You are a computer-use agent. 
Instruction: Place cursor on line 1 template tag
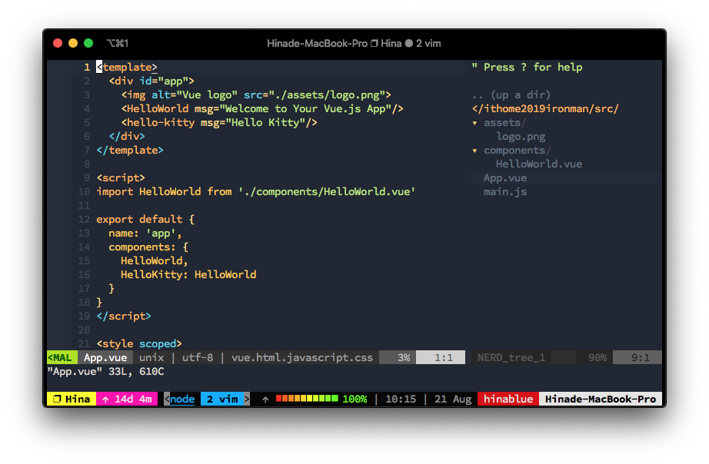click(x=127, y=68)
